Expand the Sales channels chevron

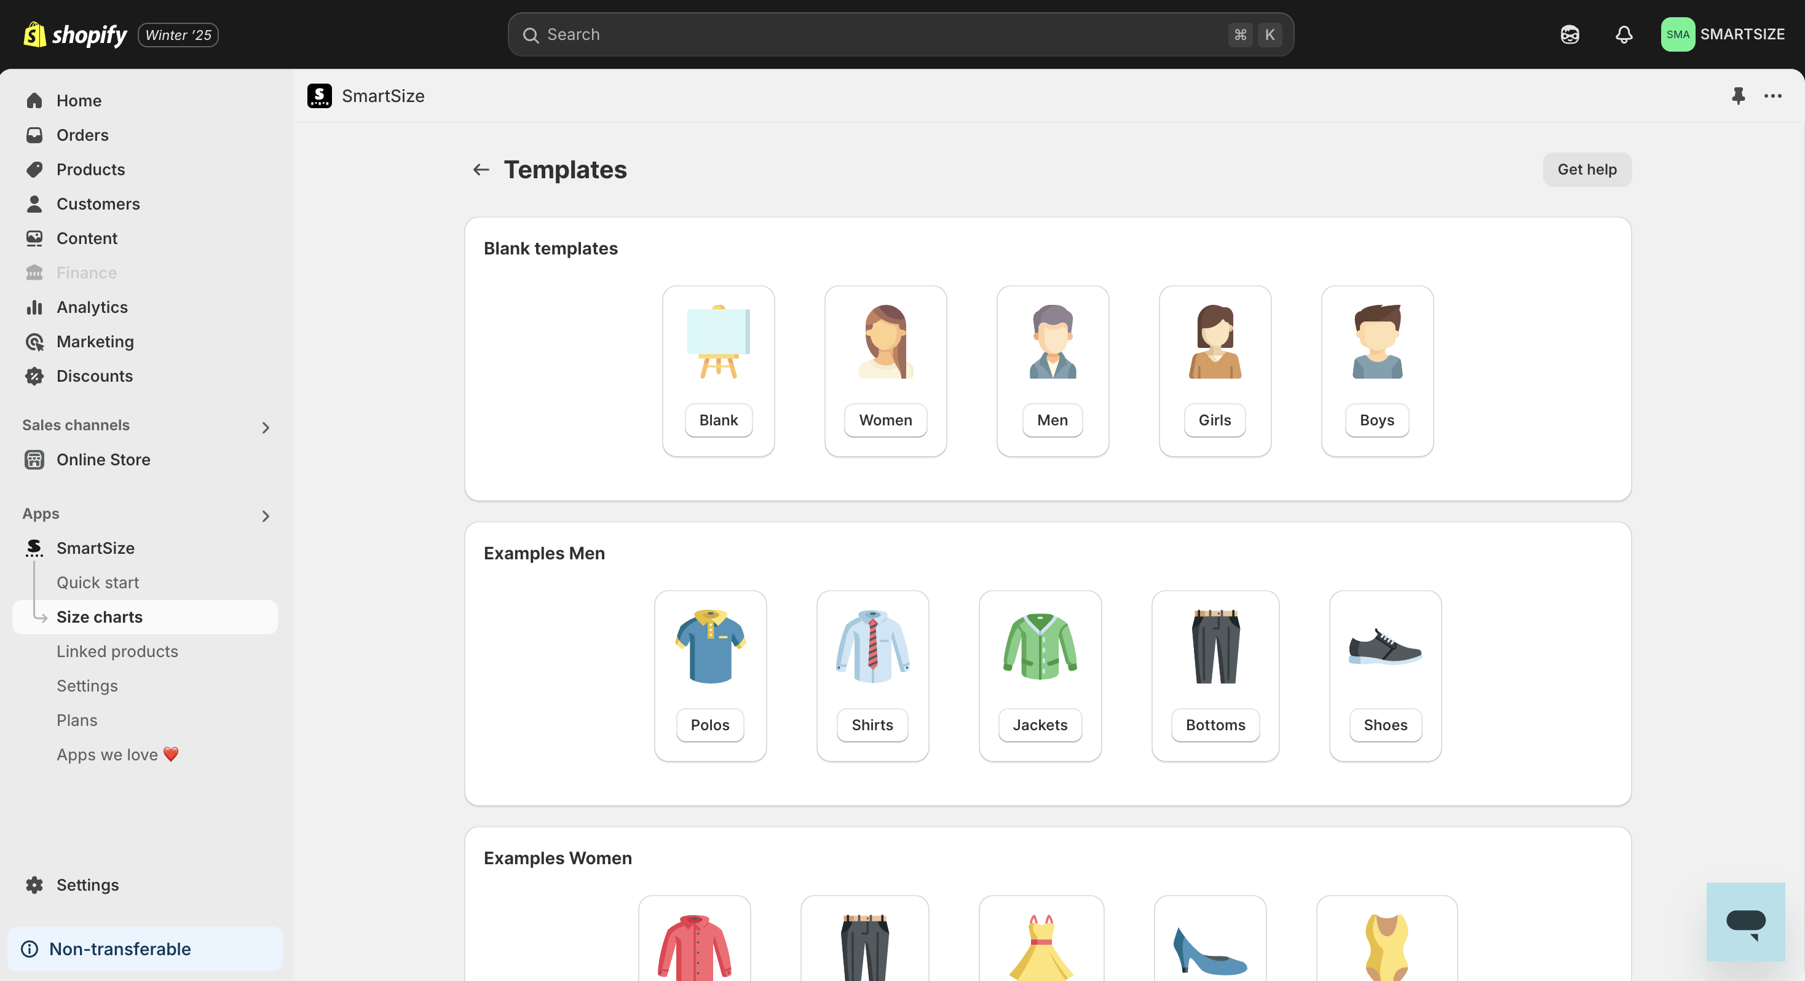pos(265,427)
